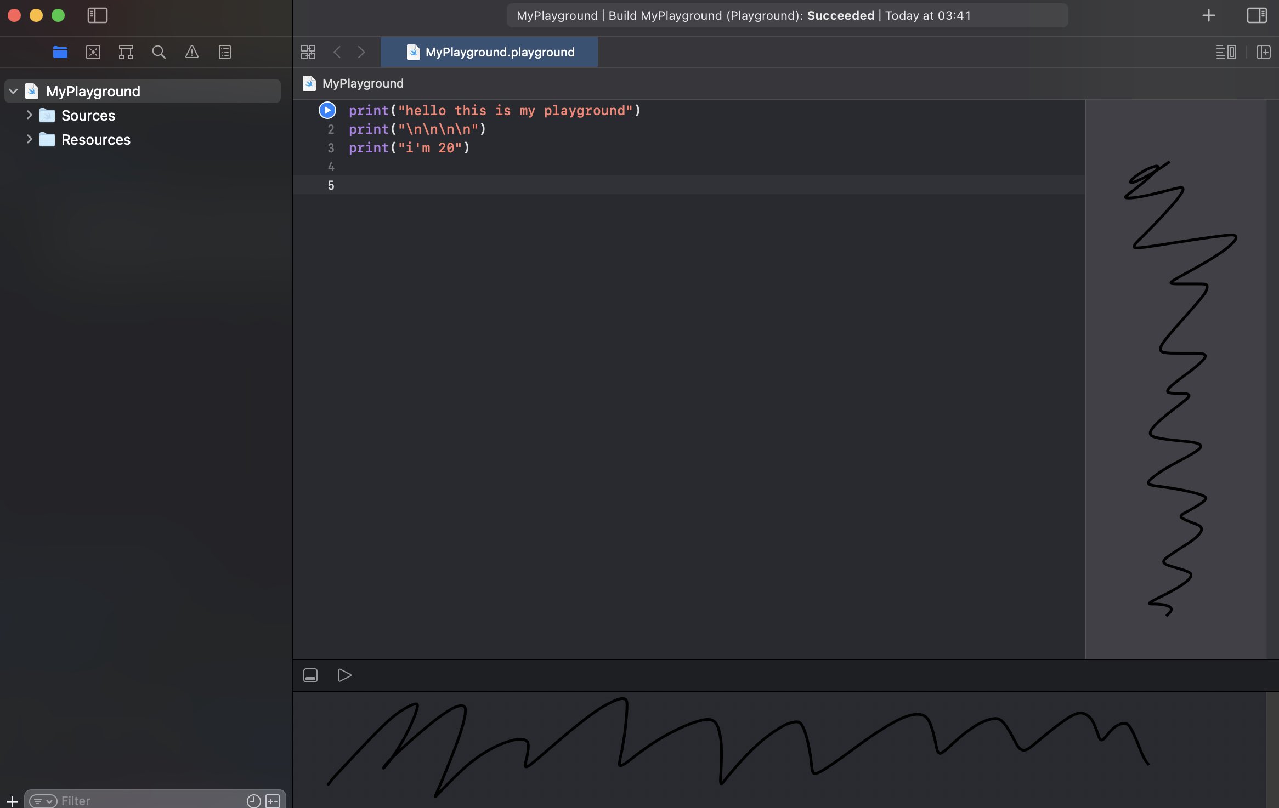Open the Project navigator folder icon
The height and width of the screenshot is (808, 1279).
60,52
